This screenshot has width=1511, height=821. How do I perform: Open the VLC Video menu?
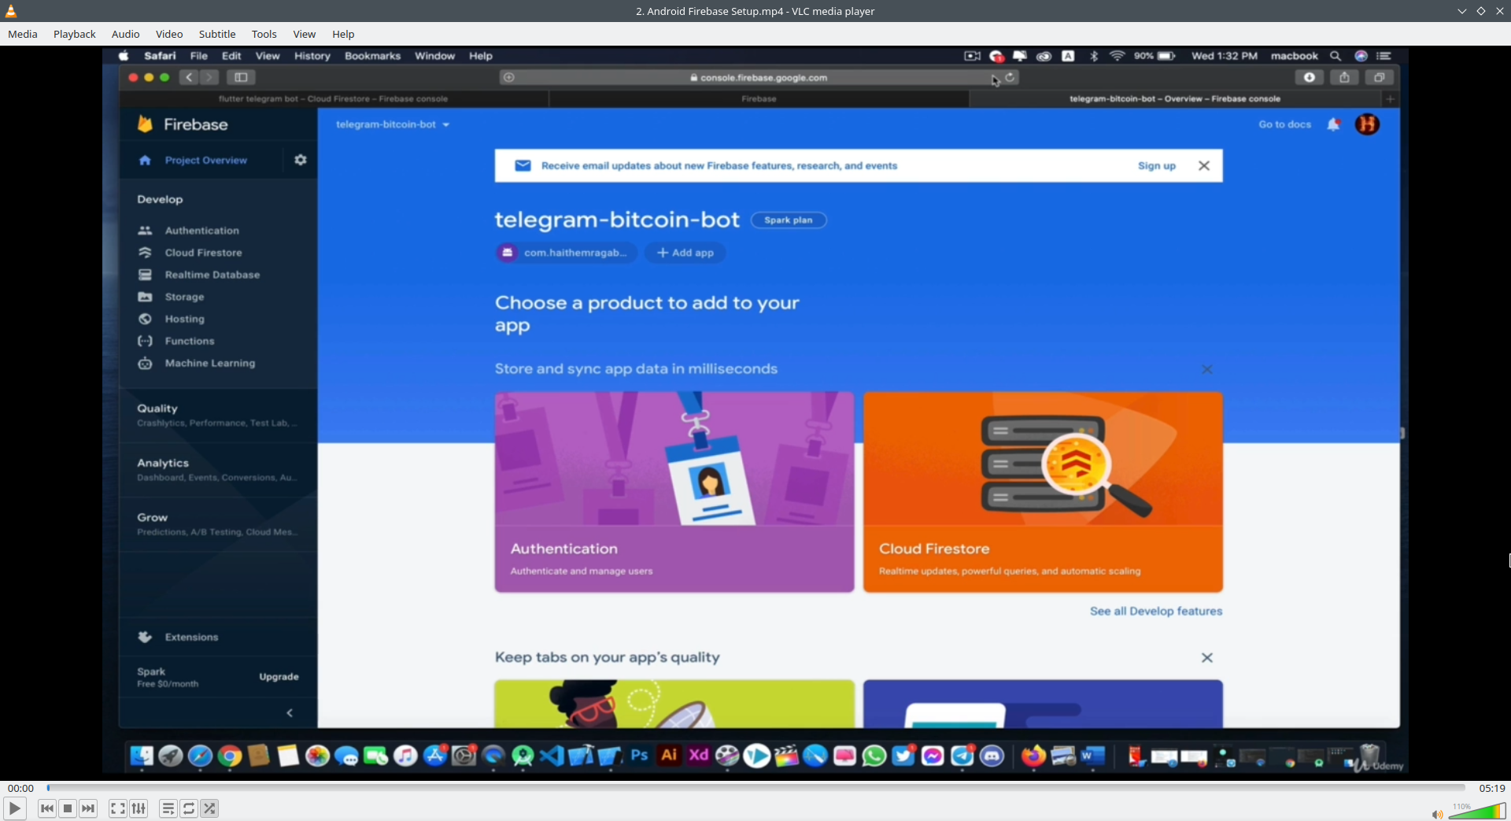169,34
